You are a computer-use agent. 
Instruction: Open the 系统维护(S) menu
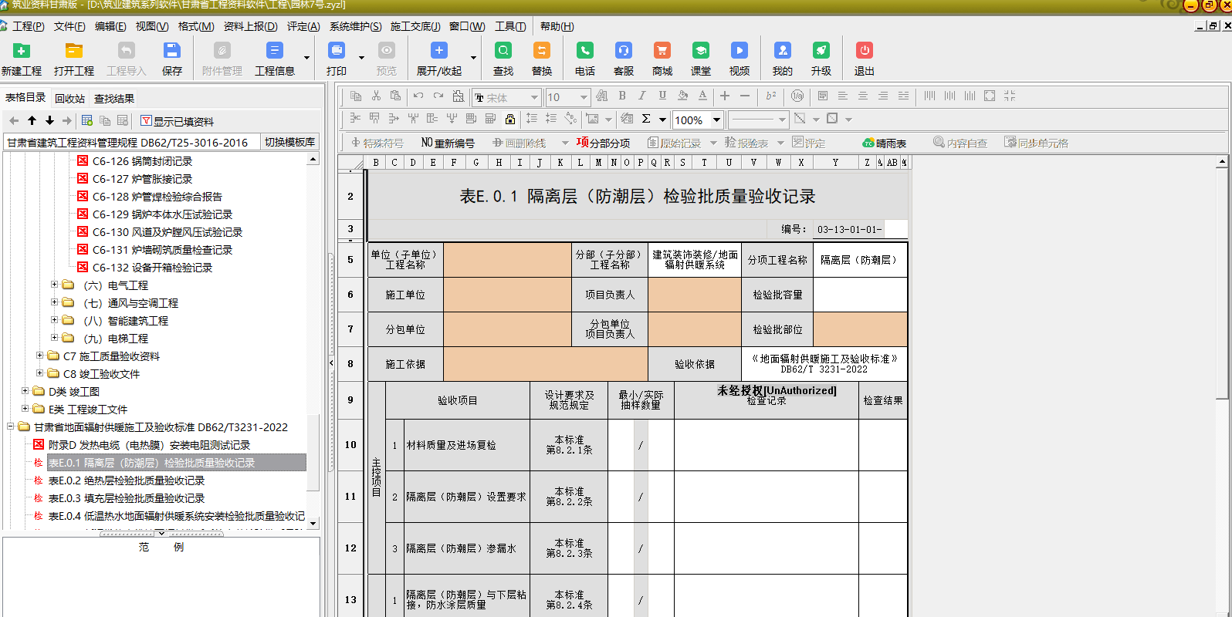pos(355,26)
